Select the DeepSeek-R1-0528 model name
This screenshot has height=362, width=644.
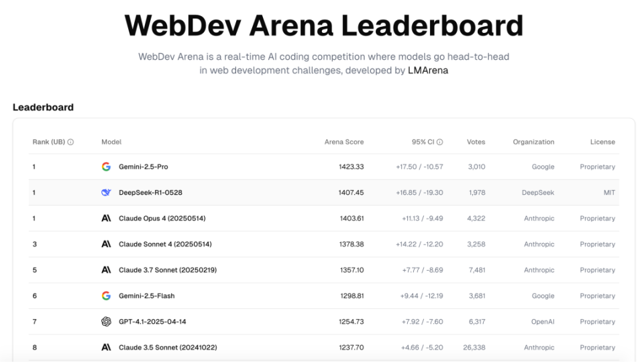tap(150, 193)
